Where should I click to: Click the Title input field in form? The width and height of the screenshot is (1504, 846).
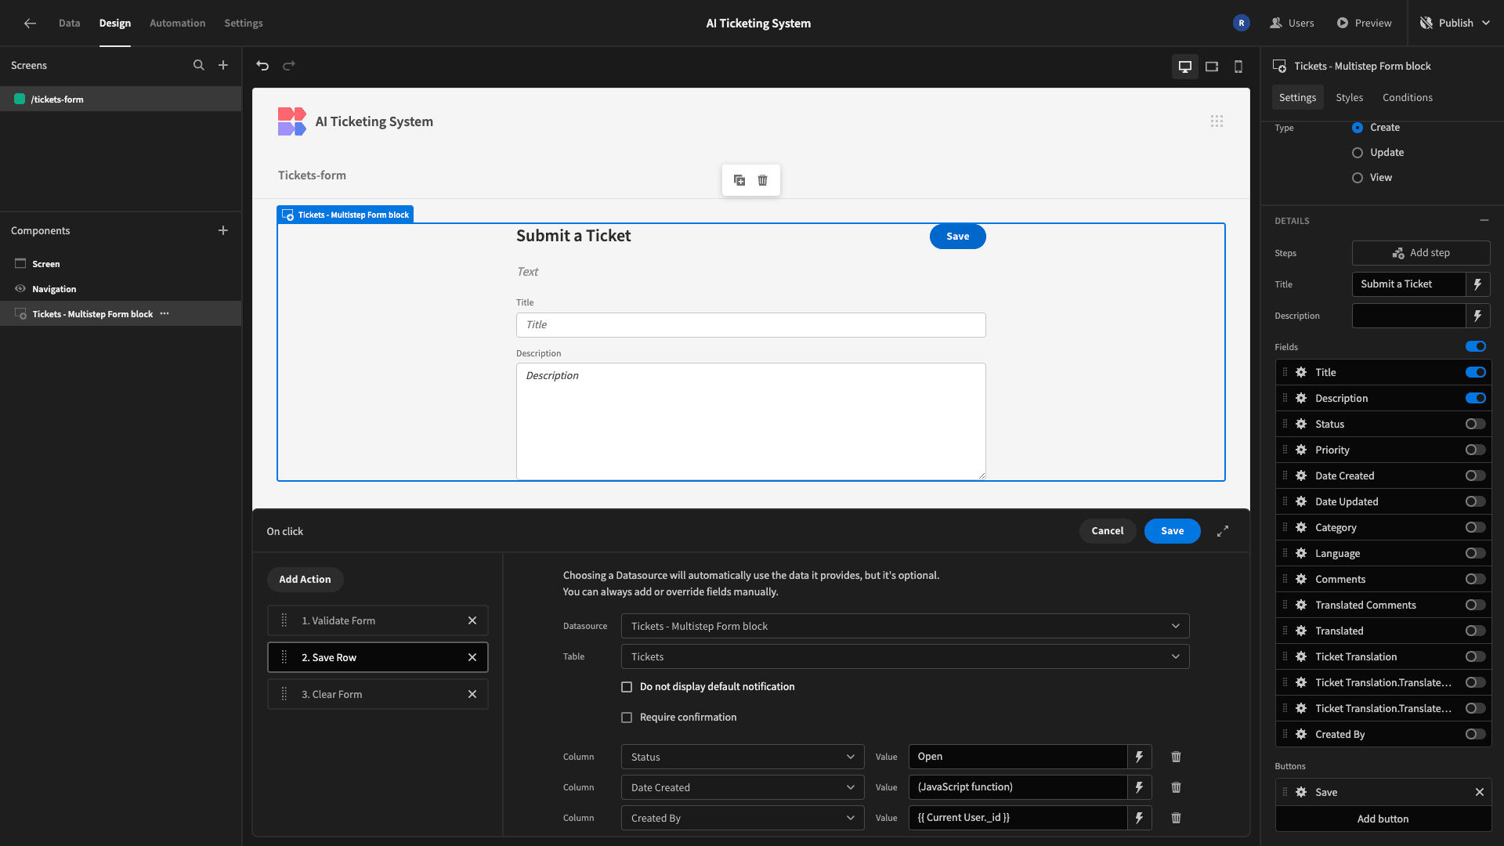point(750,325)
